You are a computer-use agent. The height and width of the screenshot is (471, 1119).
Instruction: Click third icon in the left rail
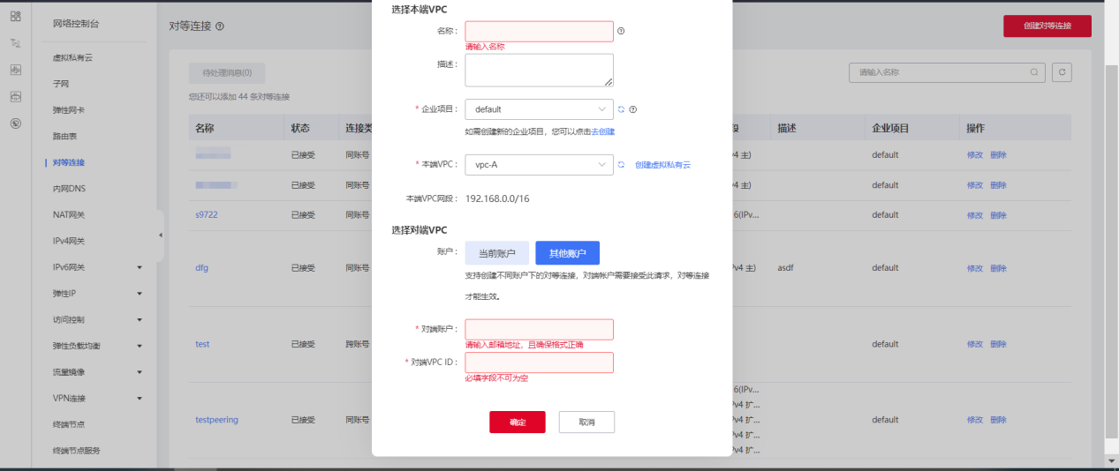pyautogui.click(x=15, y=70)
